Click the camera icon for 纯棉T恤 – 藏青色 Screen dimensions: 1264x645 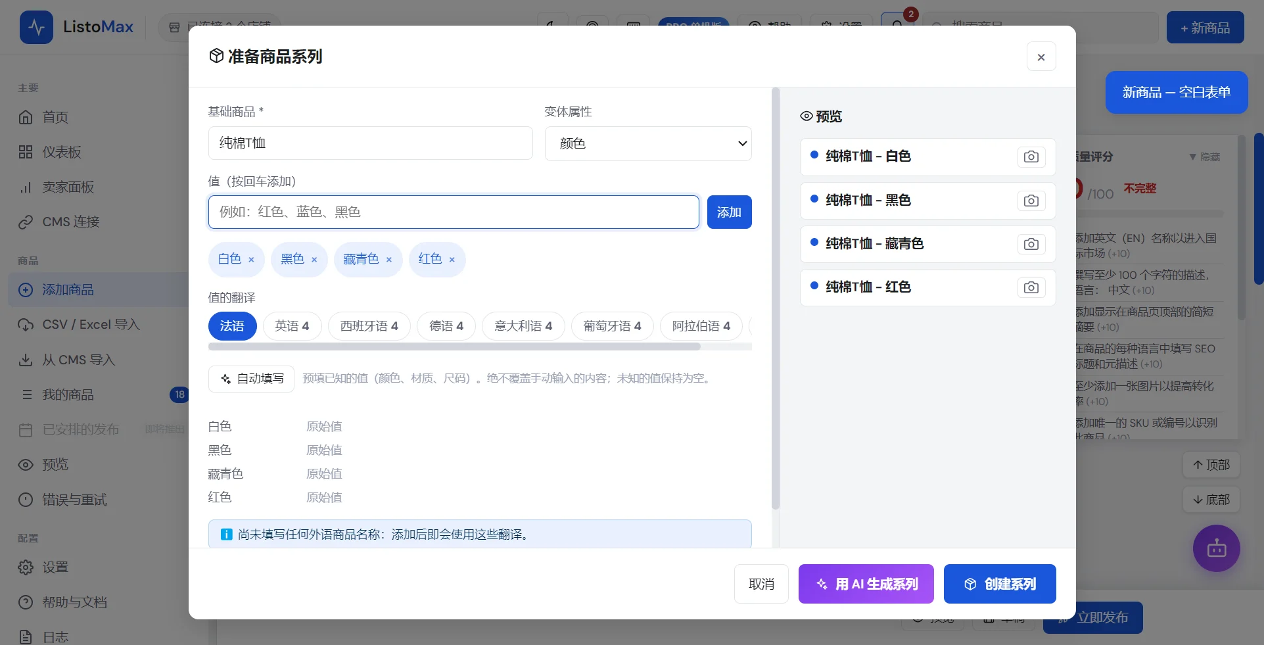tap(1031, 244)
